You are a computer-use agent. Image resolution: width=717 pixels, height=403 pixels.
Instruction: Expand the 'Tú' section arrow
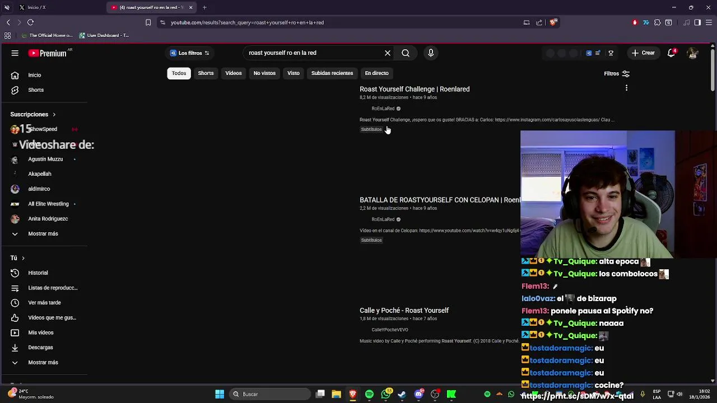[x=23, y=258]
